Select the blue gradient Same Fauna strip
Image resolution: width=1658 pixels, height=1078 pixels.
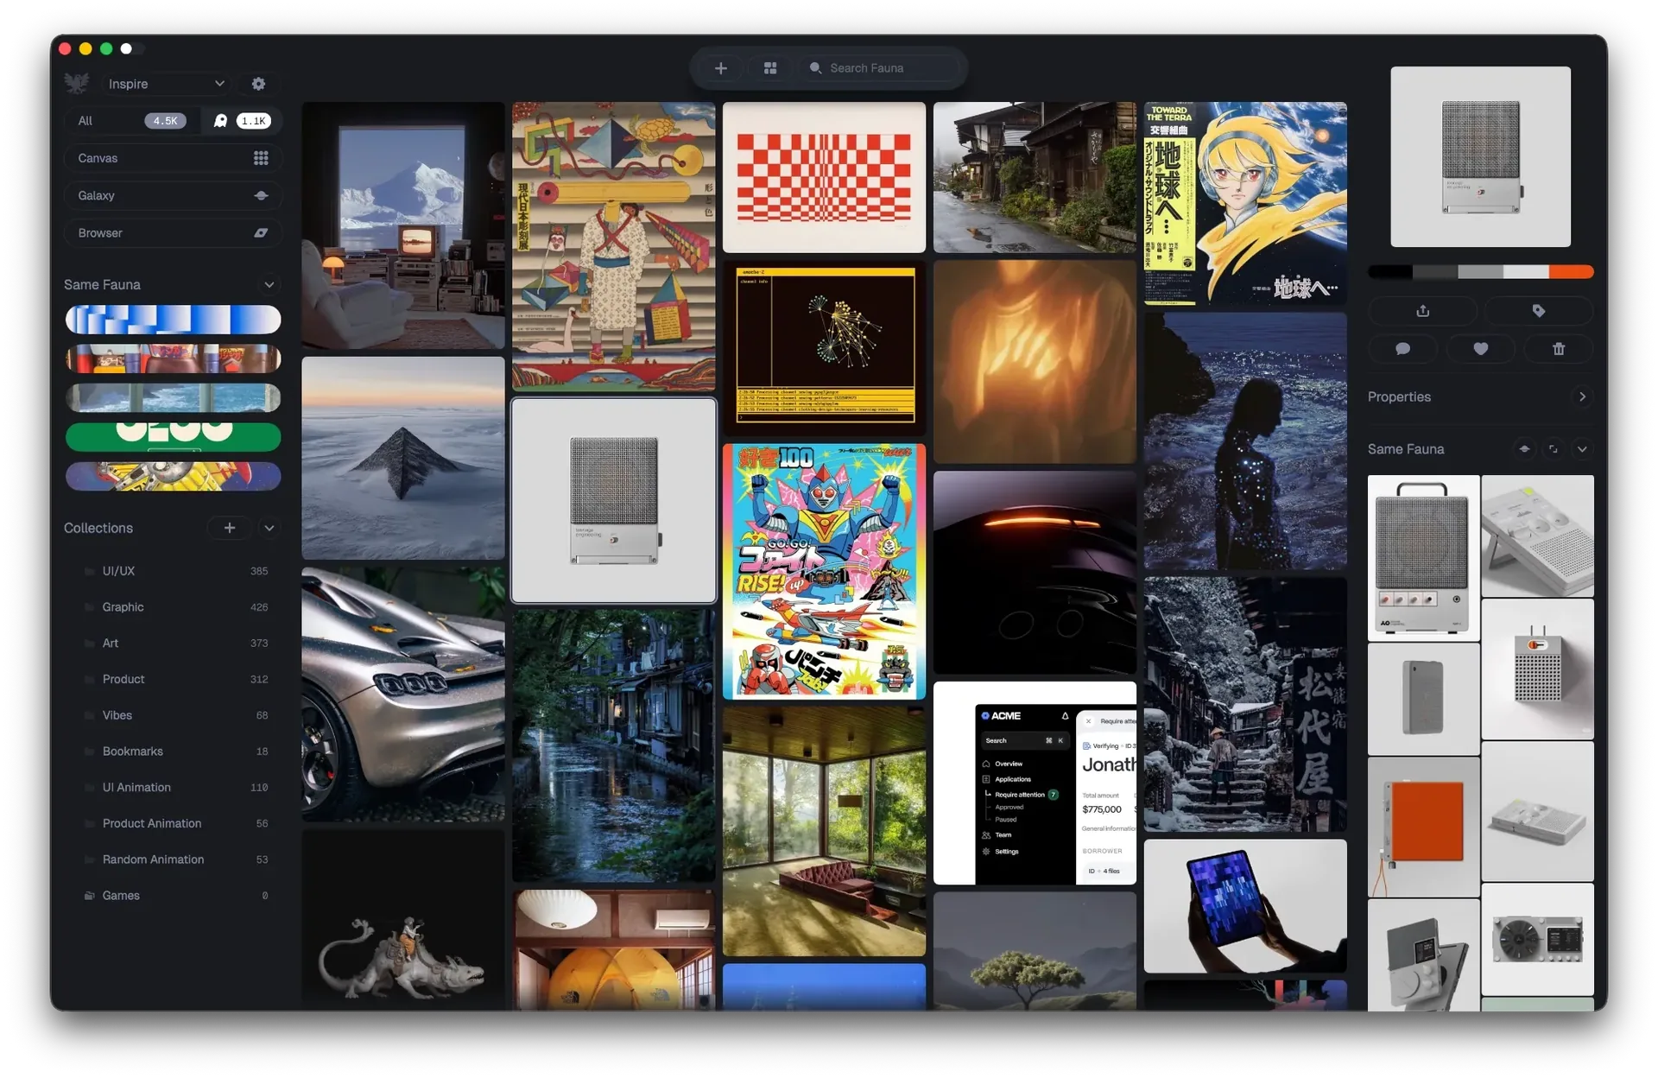pyautogui.click(x=173, y=320)
